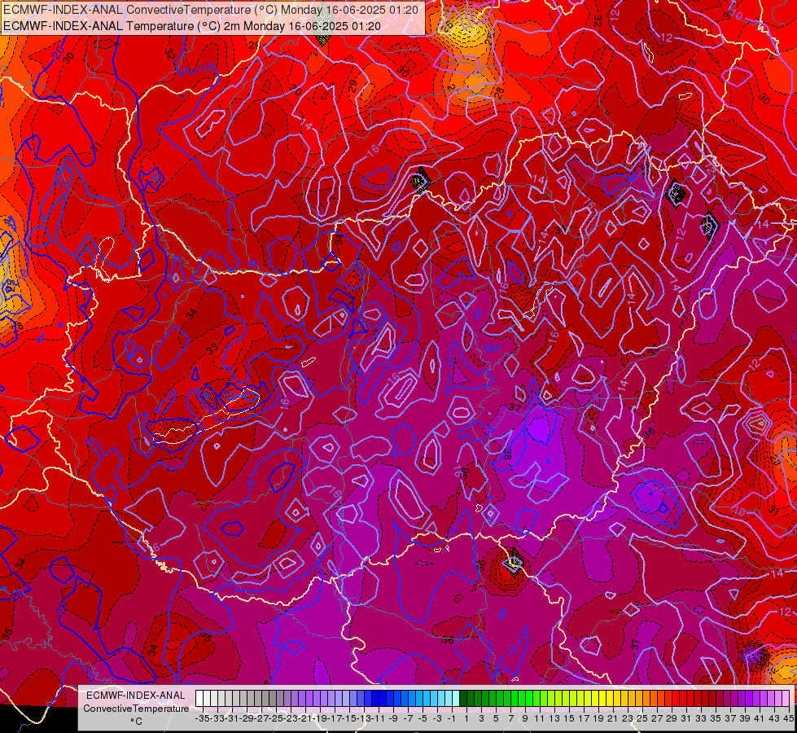
Task: Click the legend's ConvectiveTemperature label
Action: 136,708
